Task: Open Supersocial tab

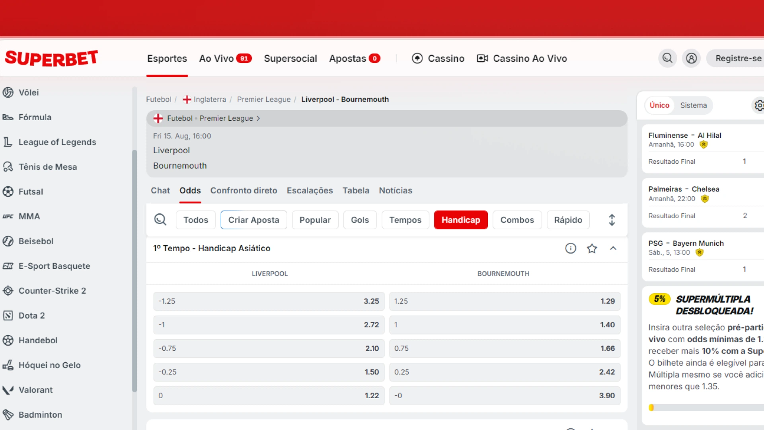Action: coord(290,59)
